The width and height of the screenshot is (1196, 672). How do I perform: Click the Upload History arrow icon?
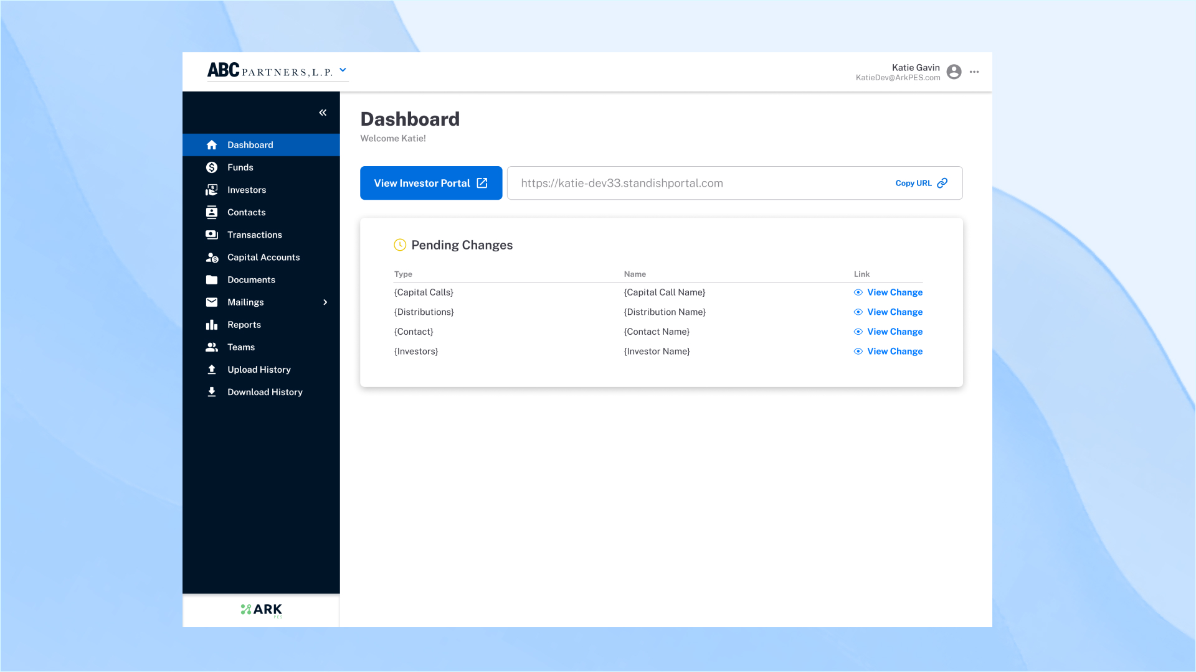tap(212, 370)
